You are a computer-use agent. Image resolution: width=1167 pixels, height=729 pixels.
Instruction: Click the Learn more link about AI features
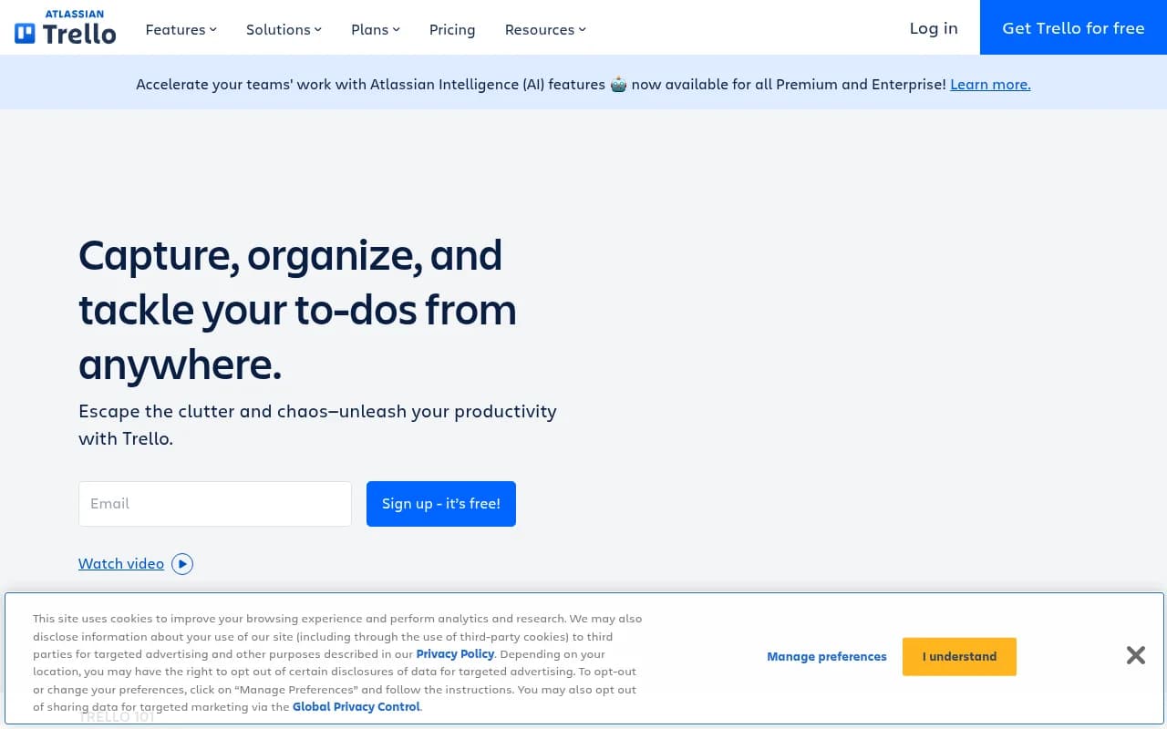click(990, 84)
